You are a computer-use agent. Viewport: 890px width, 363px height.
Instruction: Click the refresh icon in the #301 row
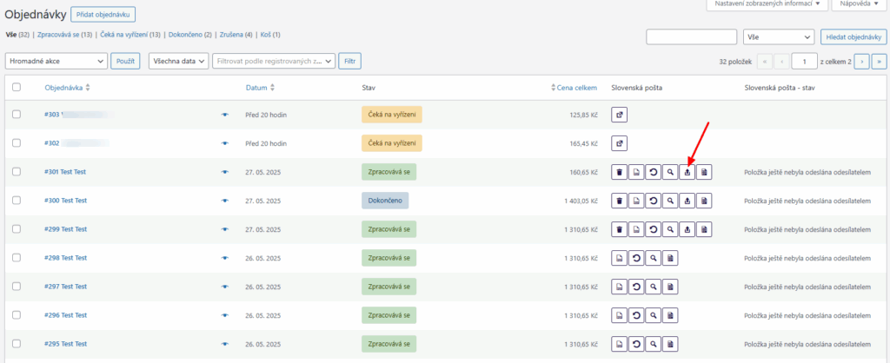coord(654,172)
